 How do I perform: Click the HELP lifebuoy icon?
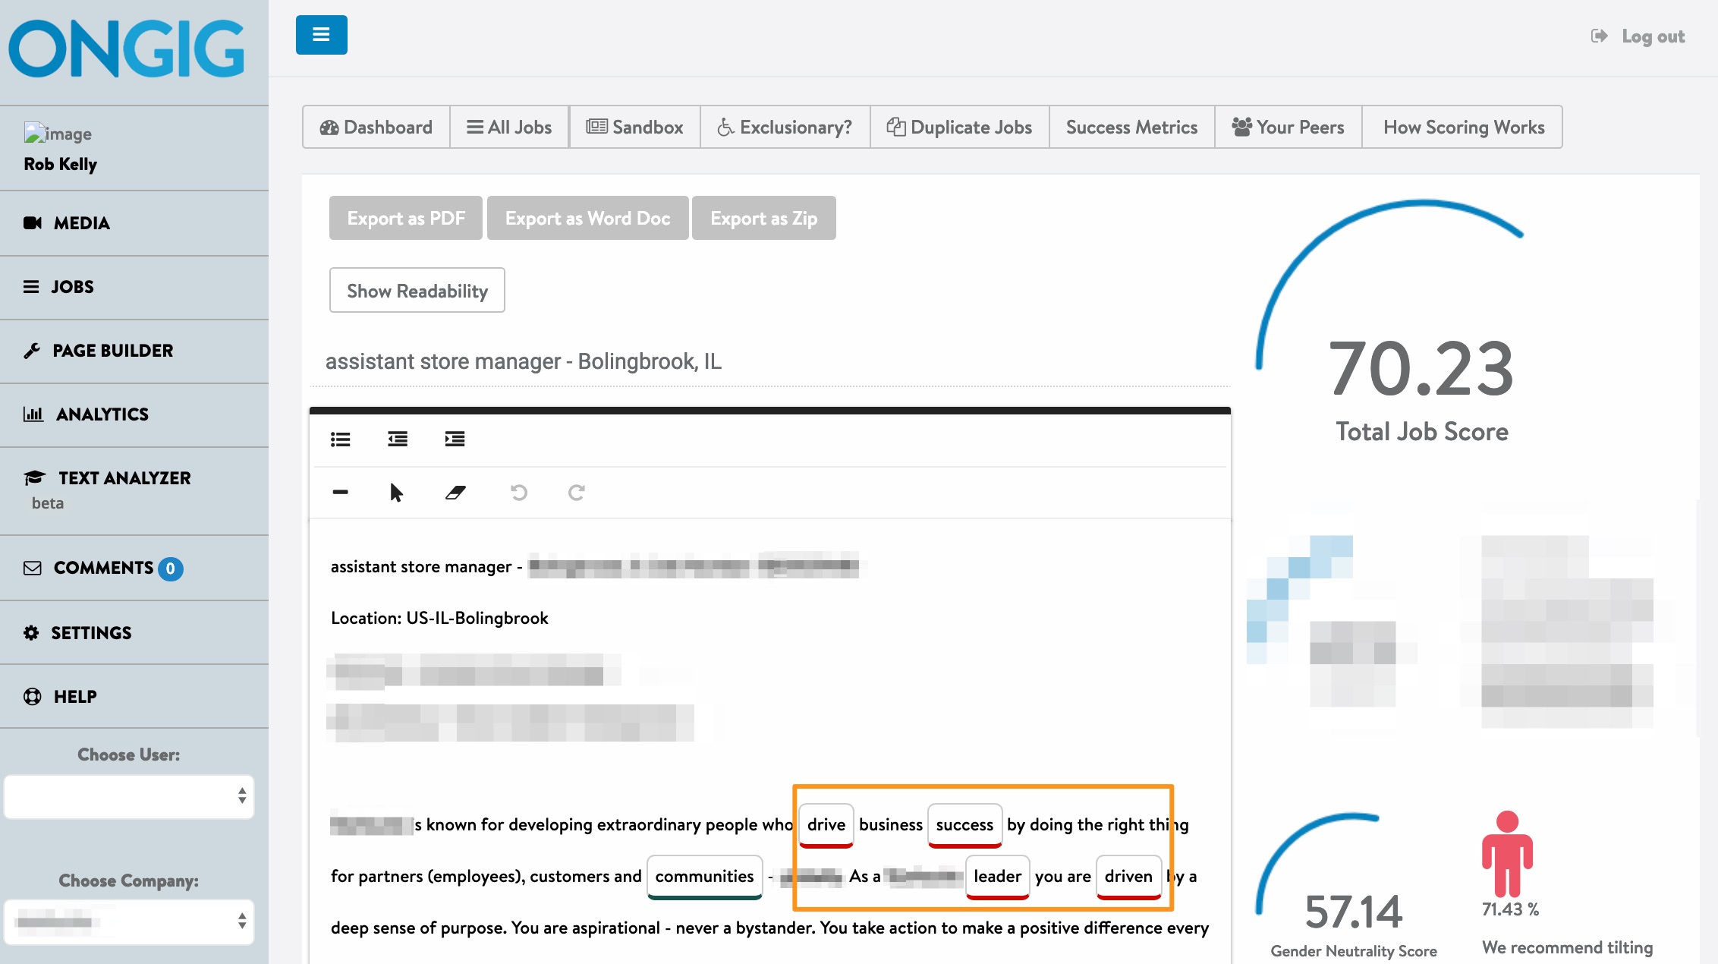(33, 697)
